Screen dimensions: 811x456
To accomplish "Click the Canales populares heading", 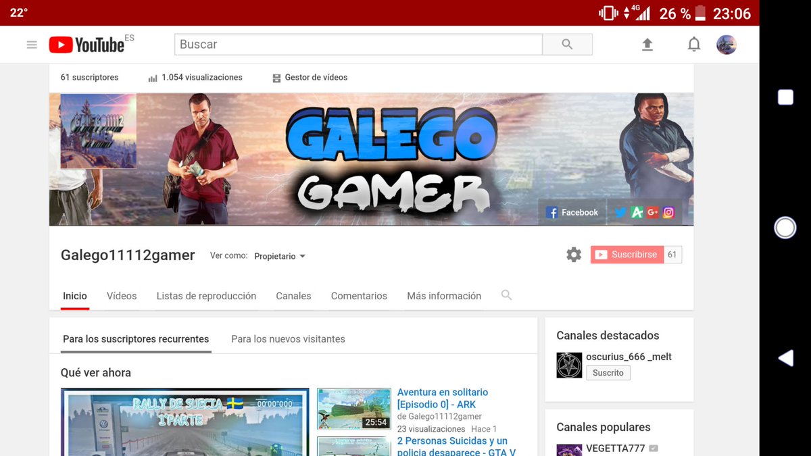I will coord(604,428).
